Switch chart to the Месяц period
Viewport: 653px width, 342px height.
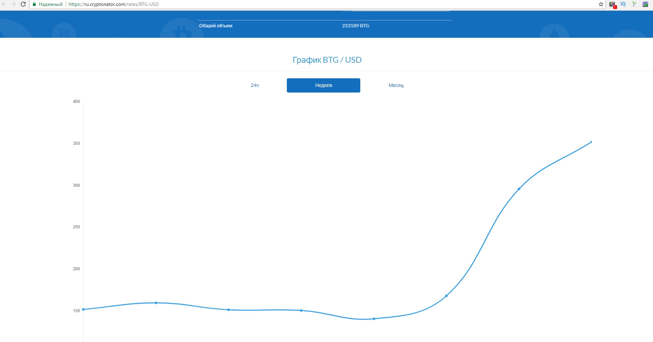coord(396,85)
